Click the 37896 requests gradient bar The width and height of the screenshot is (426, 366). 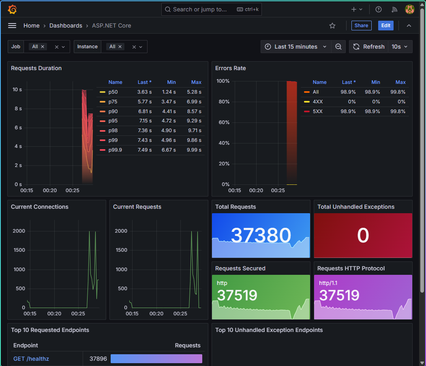tap(156, 359)
